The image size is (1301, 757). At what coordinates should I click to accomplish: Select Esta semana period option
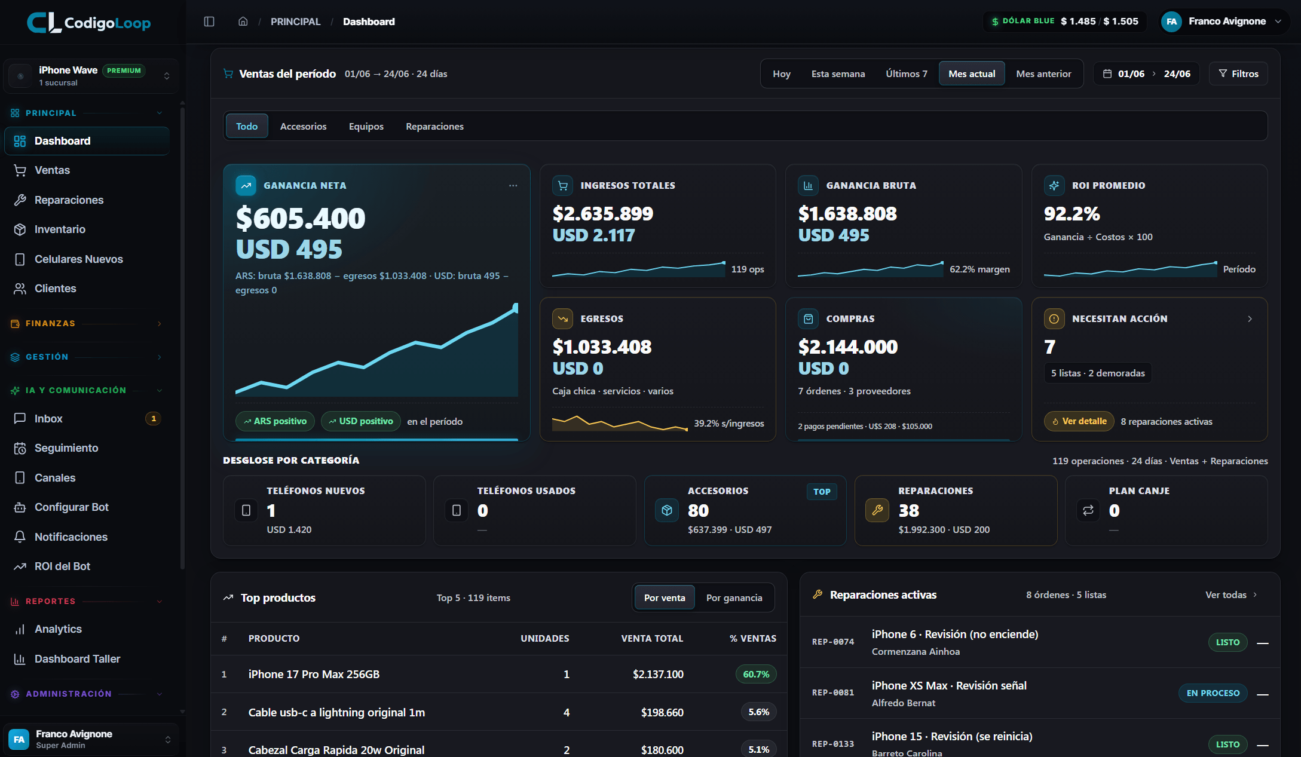tap(838, 73)
